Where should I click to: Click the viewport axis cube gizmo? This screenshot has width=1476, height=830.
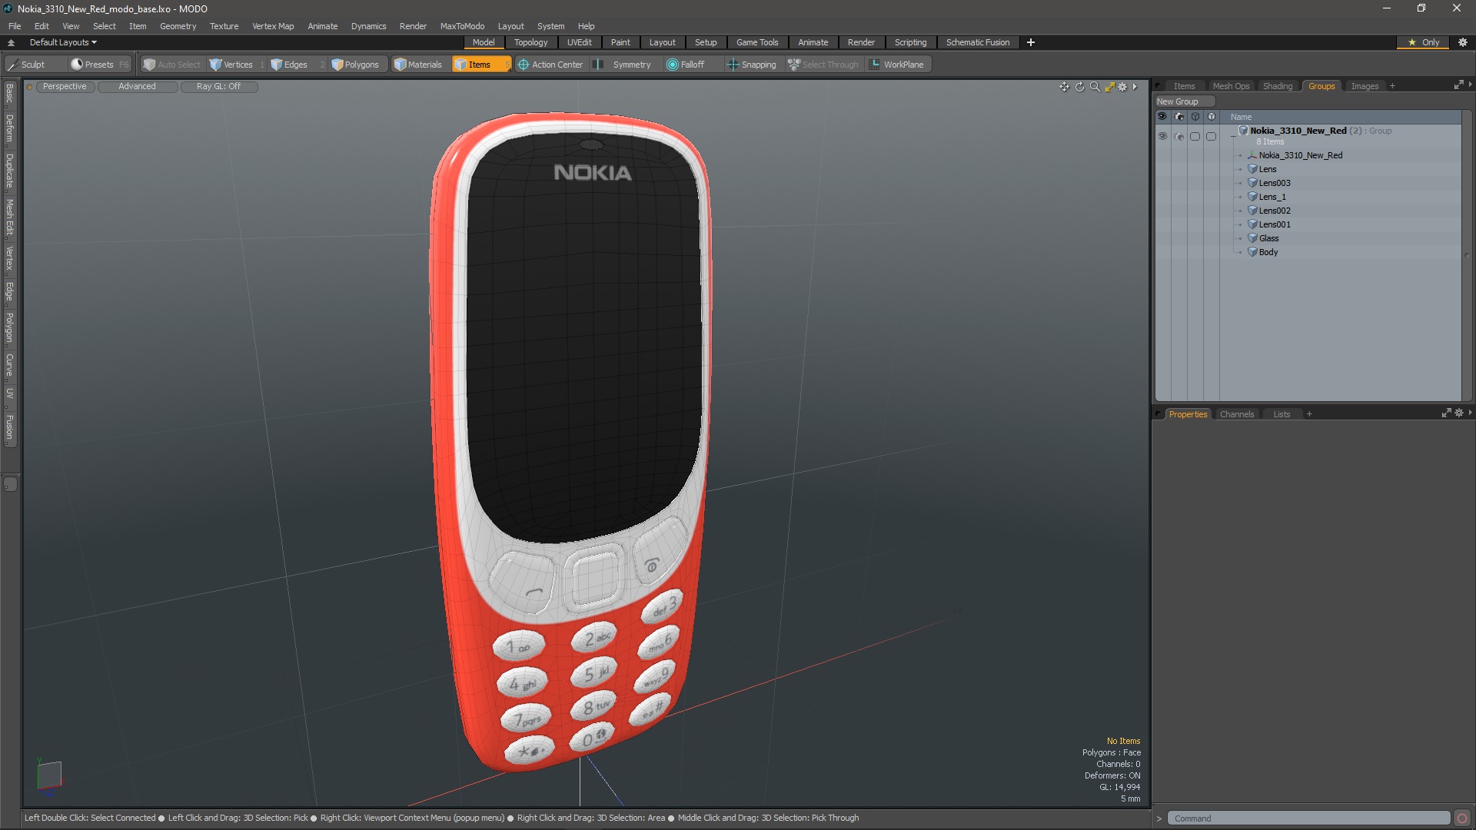(x=49, y=775)
